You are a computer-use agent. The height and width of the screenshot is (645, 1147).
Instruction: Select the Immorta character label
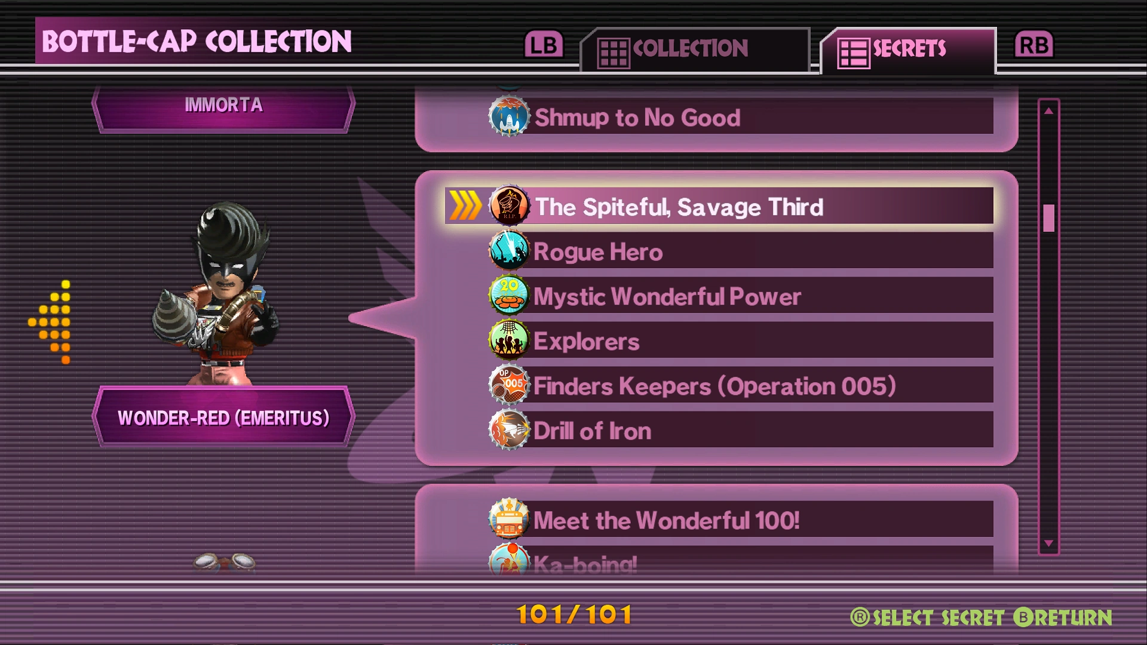(x=223, y=106)
